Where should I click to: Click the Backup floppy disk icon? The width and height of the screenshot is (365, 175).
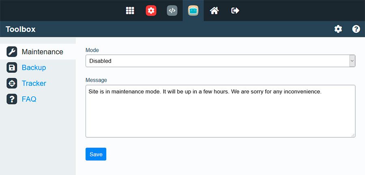pyautogui.click(x=12, y=68)
